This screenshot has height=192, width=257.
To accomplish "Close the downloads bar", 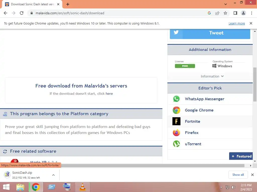I will 252,175.
